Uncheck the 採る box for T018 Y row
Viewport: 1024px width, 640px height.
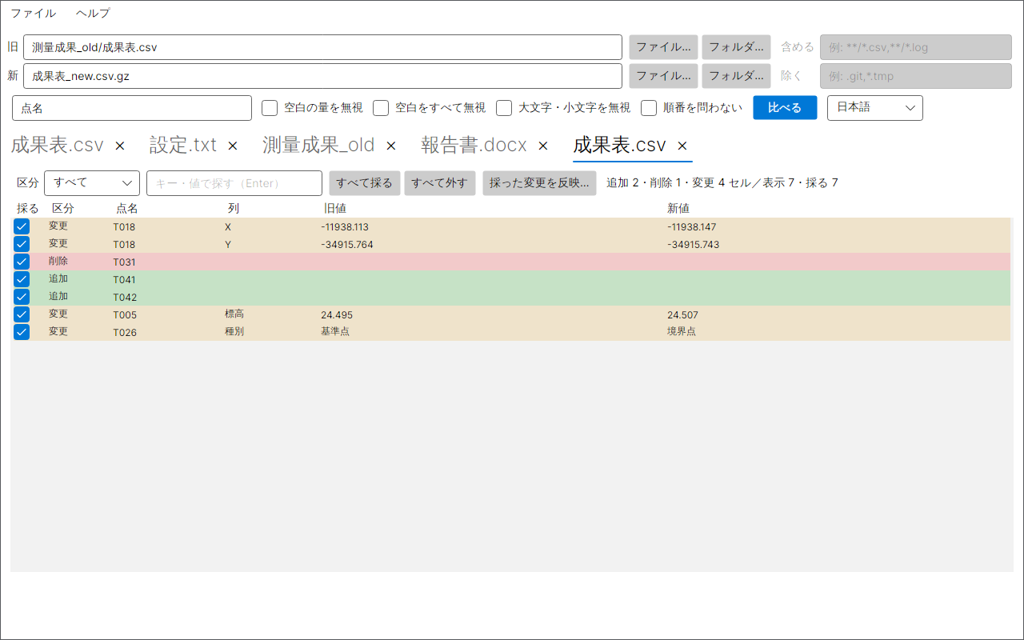click(x=22, y=244)
